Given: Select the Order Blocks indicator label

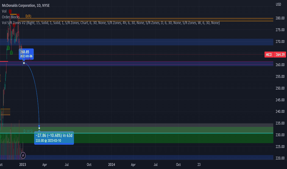Looking at the screenshot, I should point(10,17).
